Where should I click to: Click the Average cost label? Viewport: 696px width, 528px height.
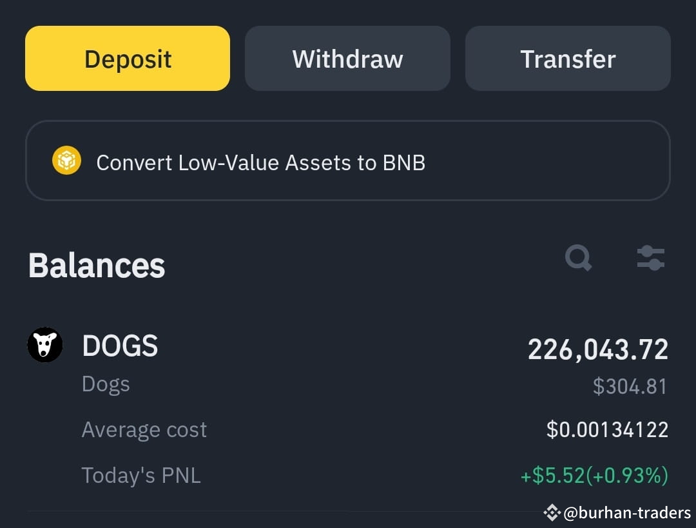pos(144,429)
